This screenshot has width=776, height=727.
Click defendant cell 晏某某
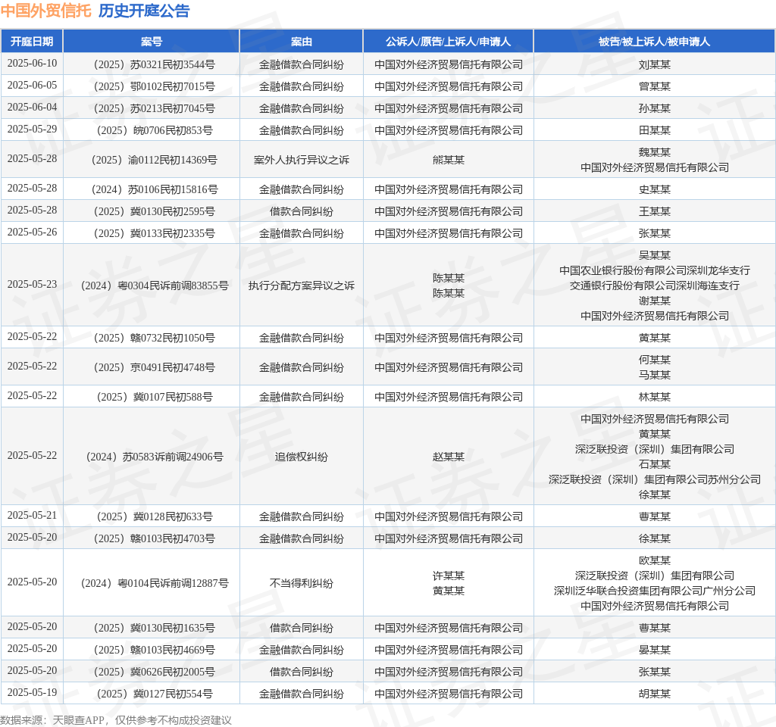(x=654, y=650)
